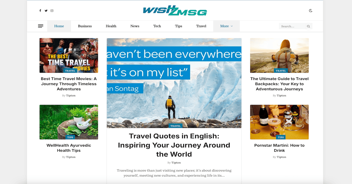Expand the More dropdown menu

pos(226,26)
